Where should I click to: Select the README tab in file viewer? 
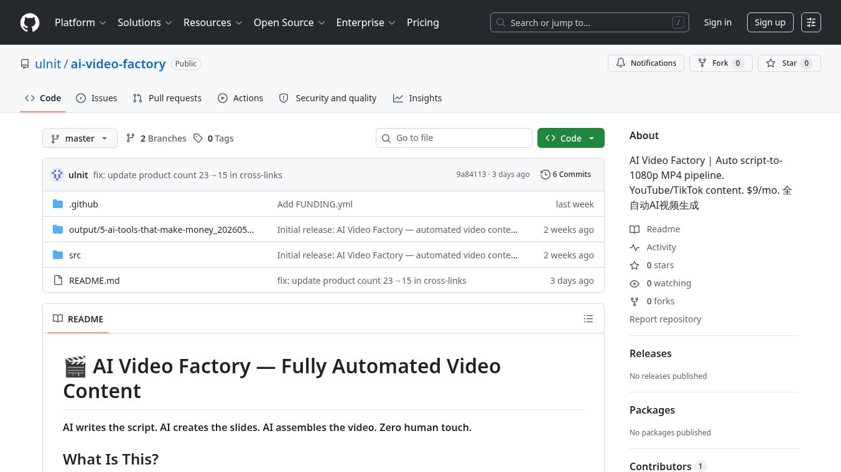78,319
